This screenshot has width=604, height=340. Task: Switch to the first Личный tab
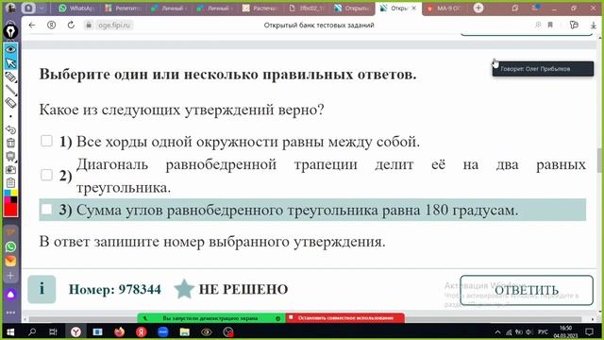pyautogui.click(x=169, y=8)
